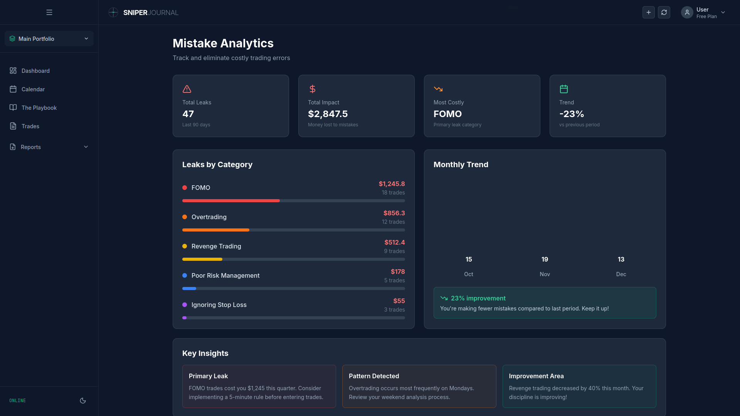Screen dimensions: 740x416
Task: Click the Poor Risk Management blue bar
Action: point(189,289)
